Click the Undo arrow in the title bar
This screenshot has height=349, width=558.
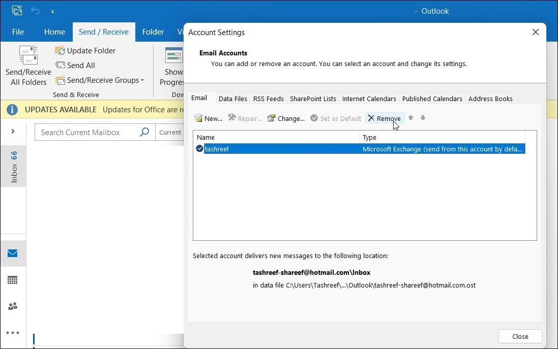(x=35, y=11)
